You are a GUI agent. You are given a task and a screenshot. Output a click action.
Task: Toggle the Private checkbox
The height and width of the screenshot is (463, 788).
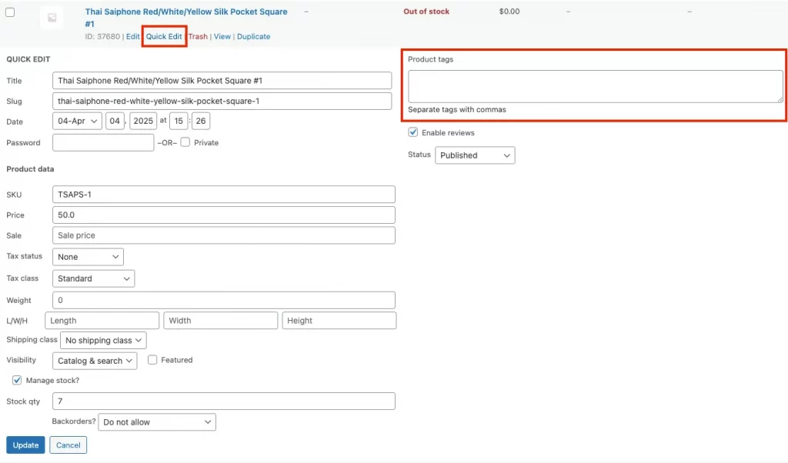pyautogui.click(x=185, y=142)
